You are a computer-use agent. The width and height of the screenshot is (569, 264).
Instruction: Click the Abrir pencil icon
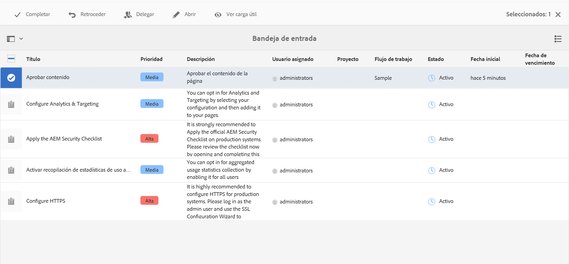[176, 15]
